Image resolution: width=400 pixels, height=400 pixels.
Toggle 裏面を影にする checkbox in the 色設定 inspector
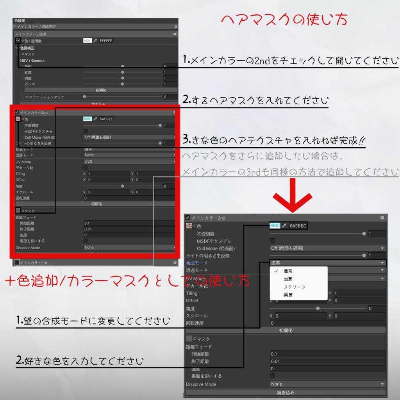click(86, 241)
